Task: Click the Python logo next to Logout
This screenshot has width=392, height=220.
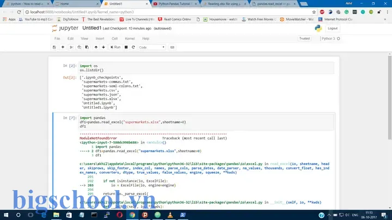Action: point(318,28)
